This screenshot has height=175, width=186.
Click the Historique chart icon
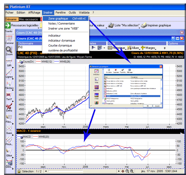click(x=110, y=48)
